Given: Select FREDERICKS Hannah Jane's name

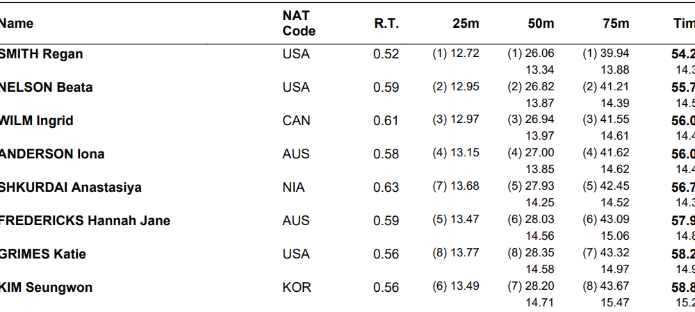Looking at the screenshot, I should click(x=85, y=221).
